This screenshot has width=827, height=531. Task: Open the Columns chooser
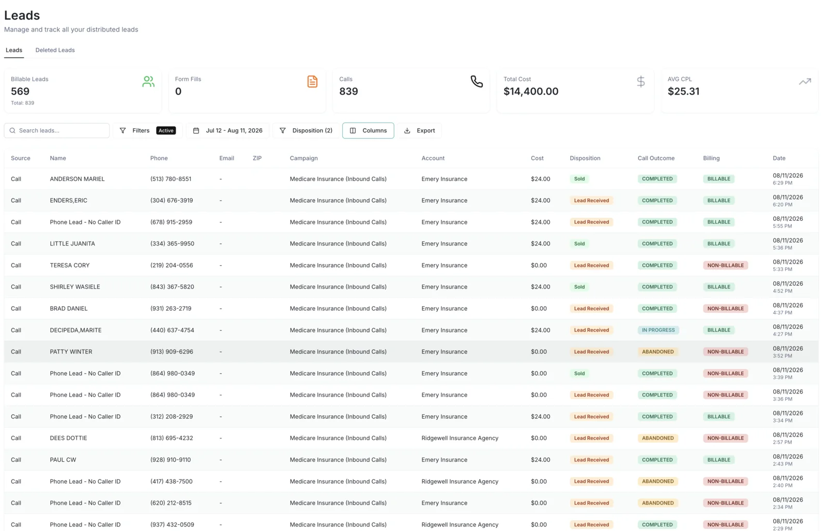[x=368, y=131]
